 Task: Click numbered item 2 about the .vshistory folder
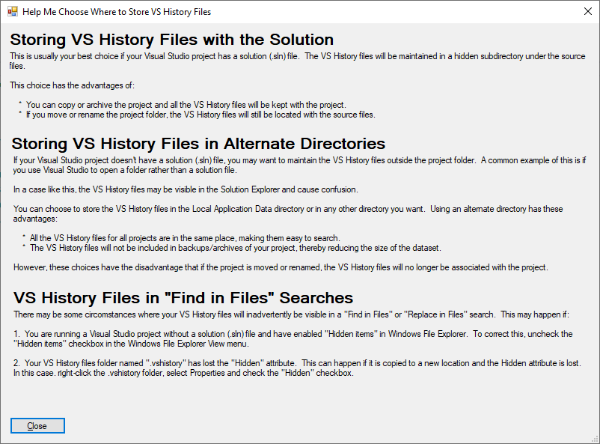(x=297, y=368)
